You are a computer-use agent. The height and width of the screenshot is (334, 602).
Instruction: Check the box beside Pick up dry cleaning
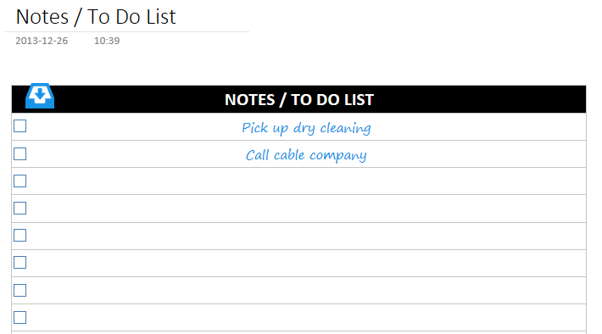click(x=20, y=126)
